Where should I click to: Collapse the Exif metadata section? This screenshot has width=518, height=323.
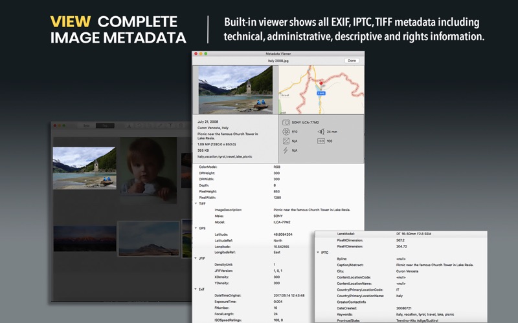pos(196,289)
